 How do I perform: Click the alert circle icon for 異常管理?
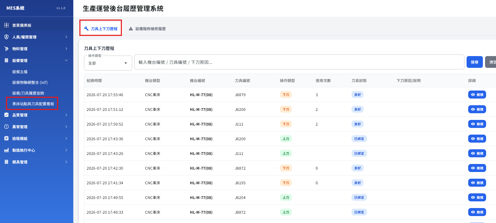[x=6, y=127]
